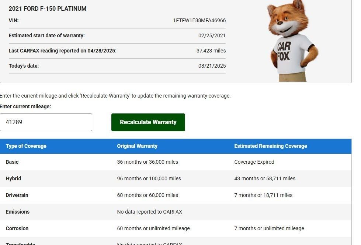The height and width of the screenshot is (245, 361).
Task: Click the warranty start date 02/25/2021
Action: click(212, 35)
